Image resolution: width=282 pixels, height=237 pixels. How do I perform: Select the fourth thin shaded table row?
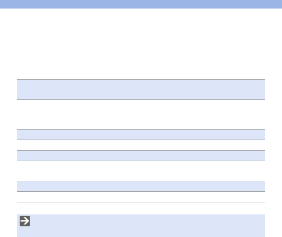click(141, 186)
